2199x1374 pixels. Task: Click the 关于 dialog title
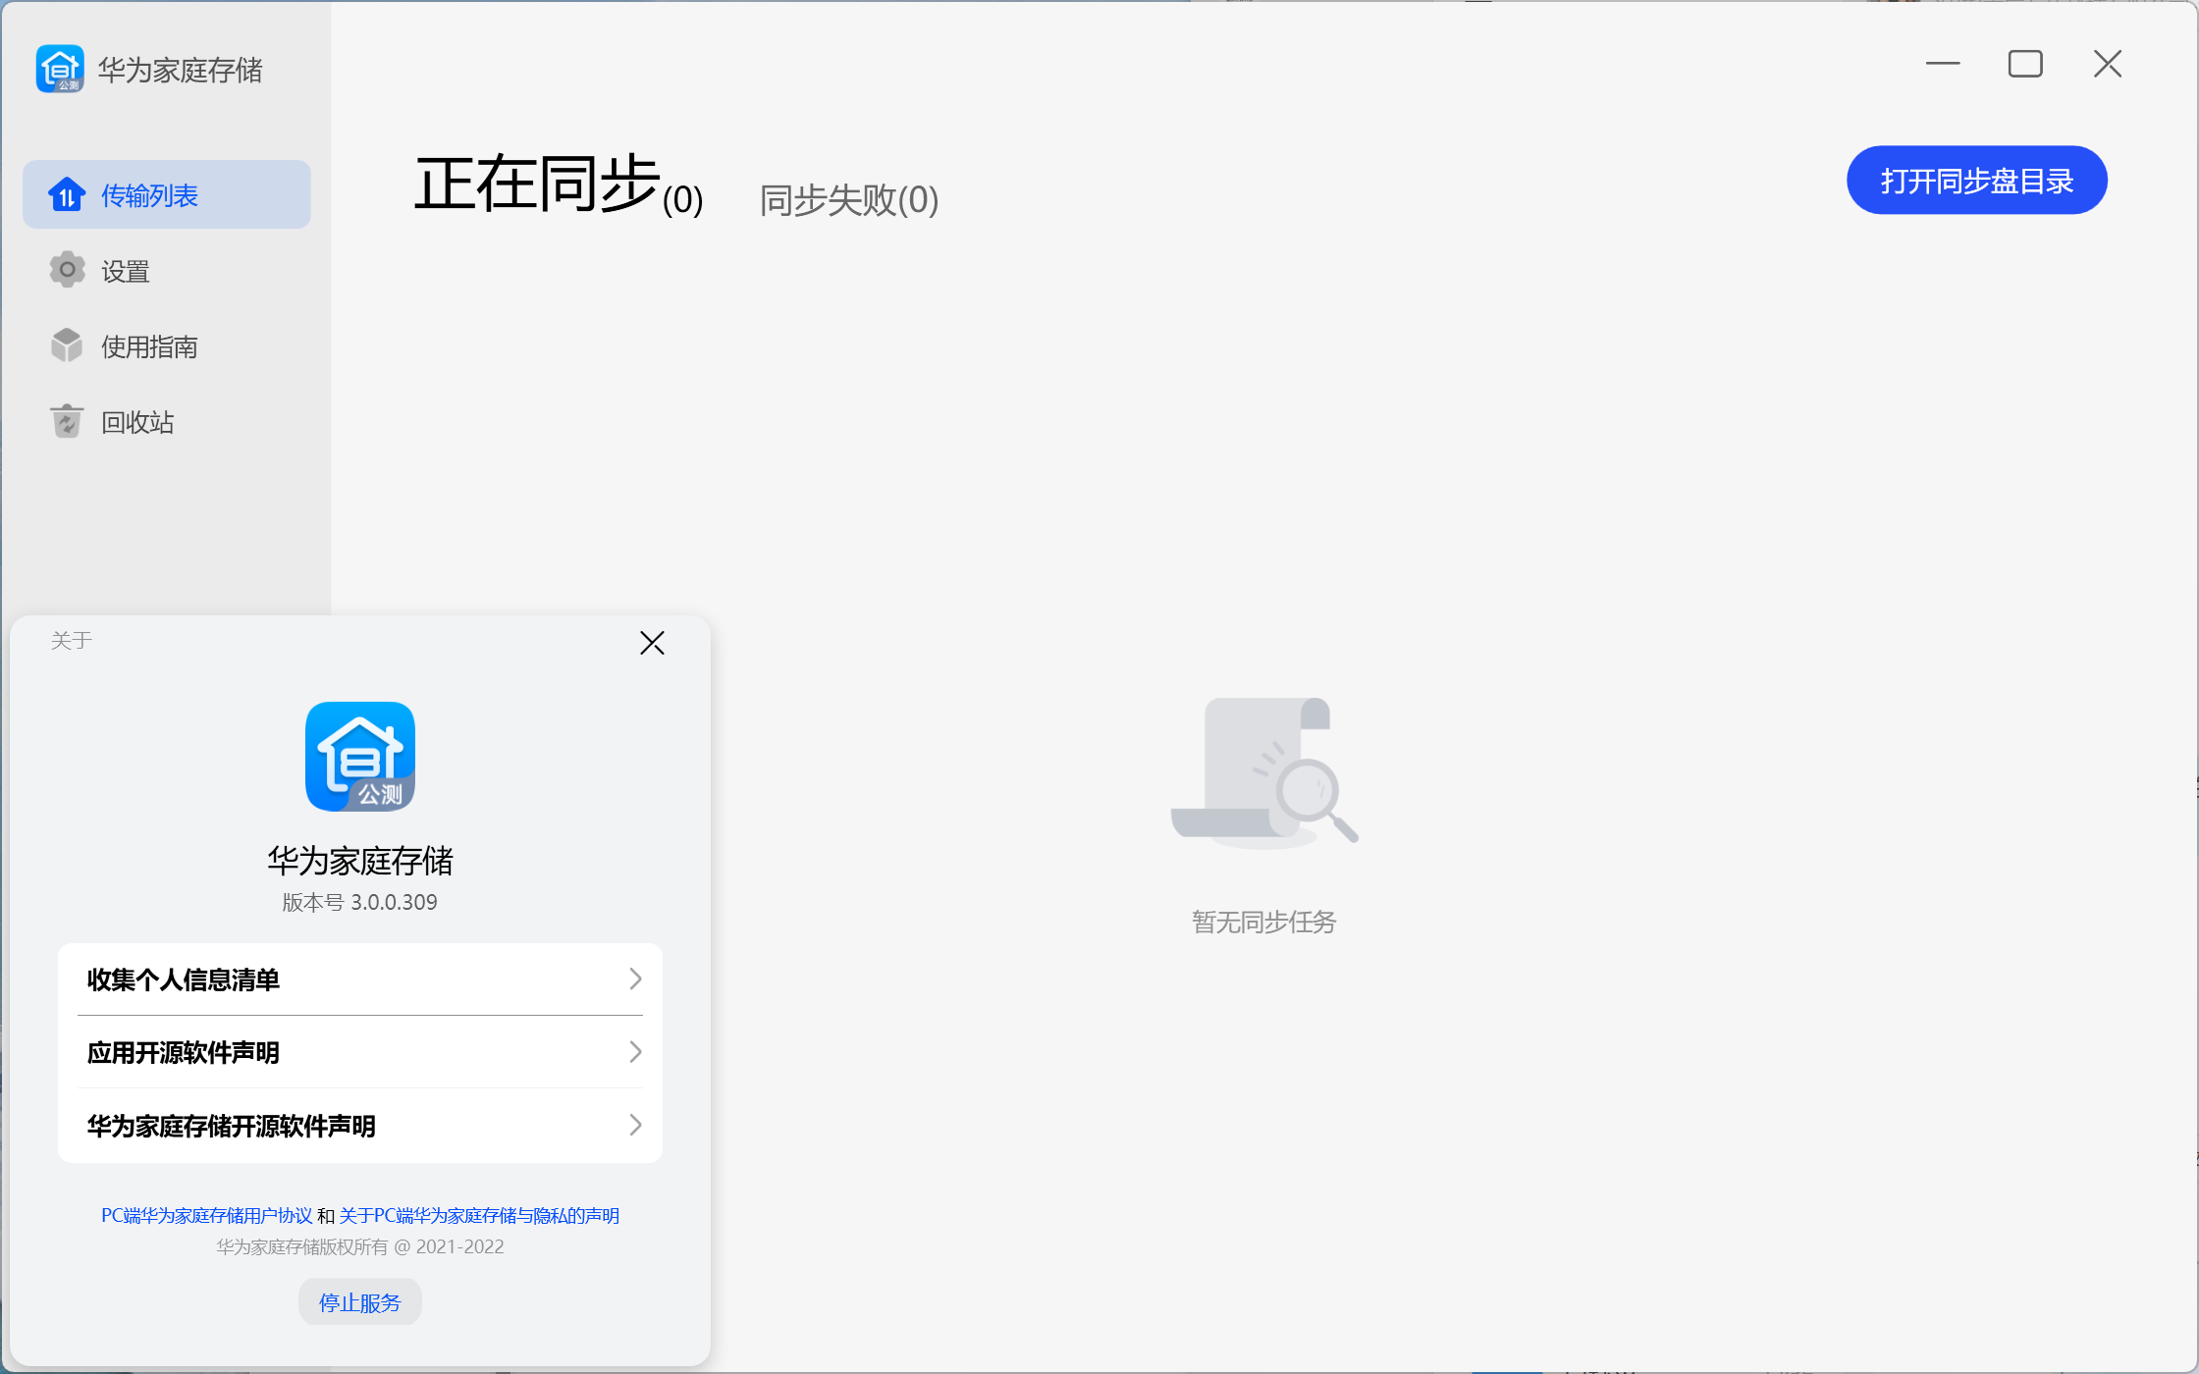[x=72, y=641]
